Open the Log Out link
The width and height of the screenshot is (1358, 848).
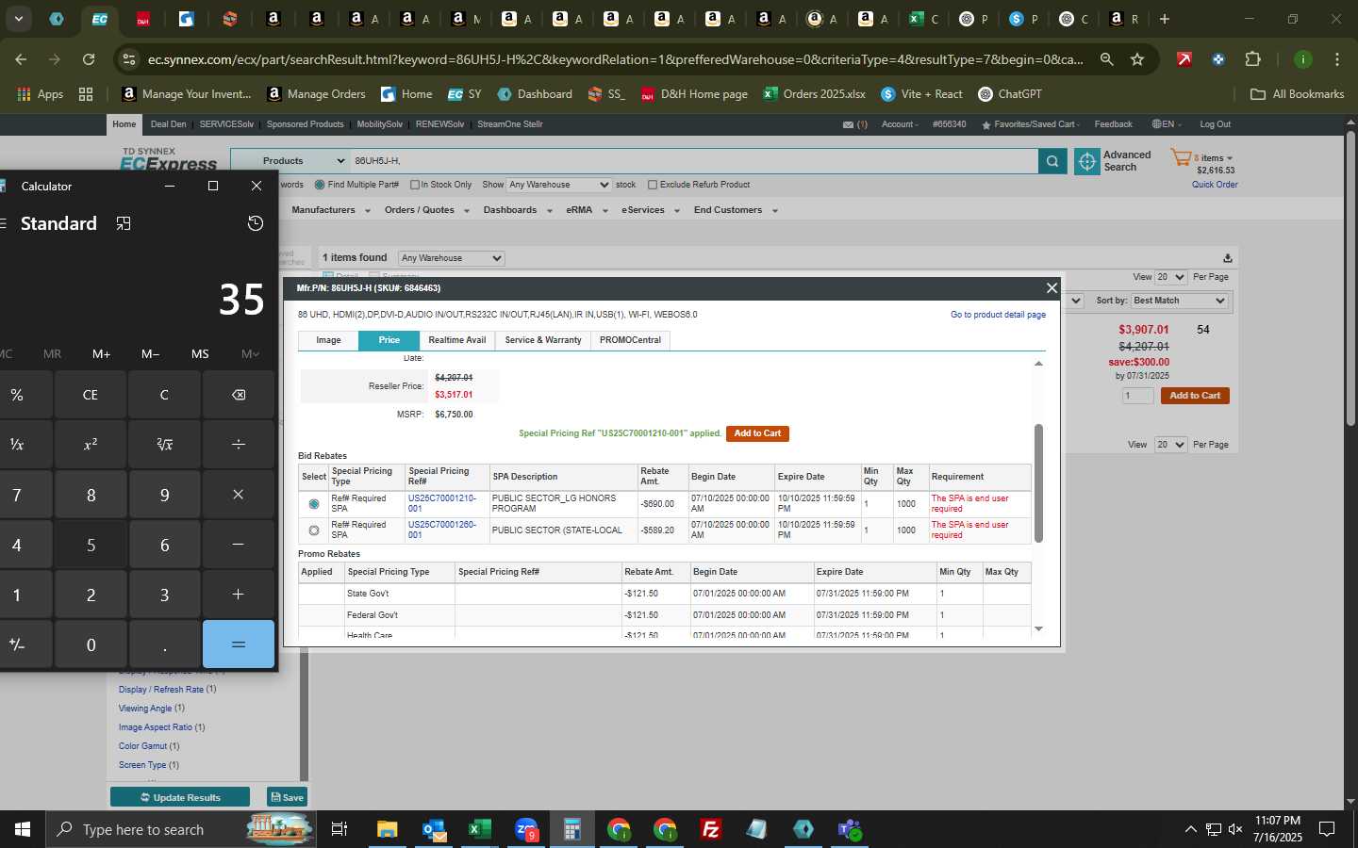coord(1215,124)
